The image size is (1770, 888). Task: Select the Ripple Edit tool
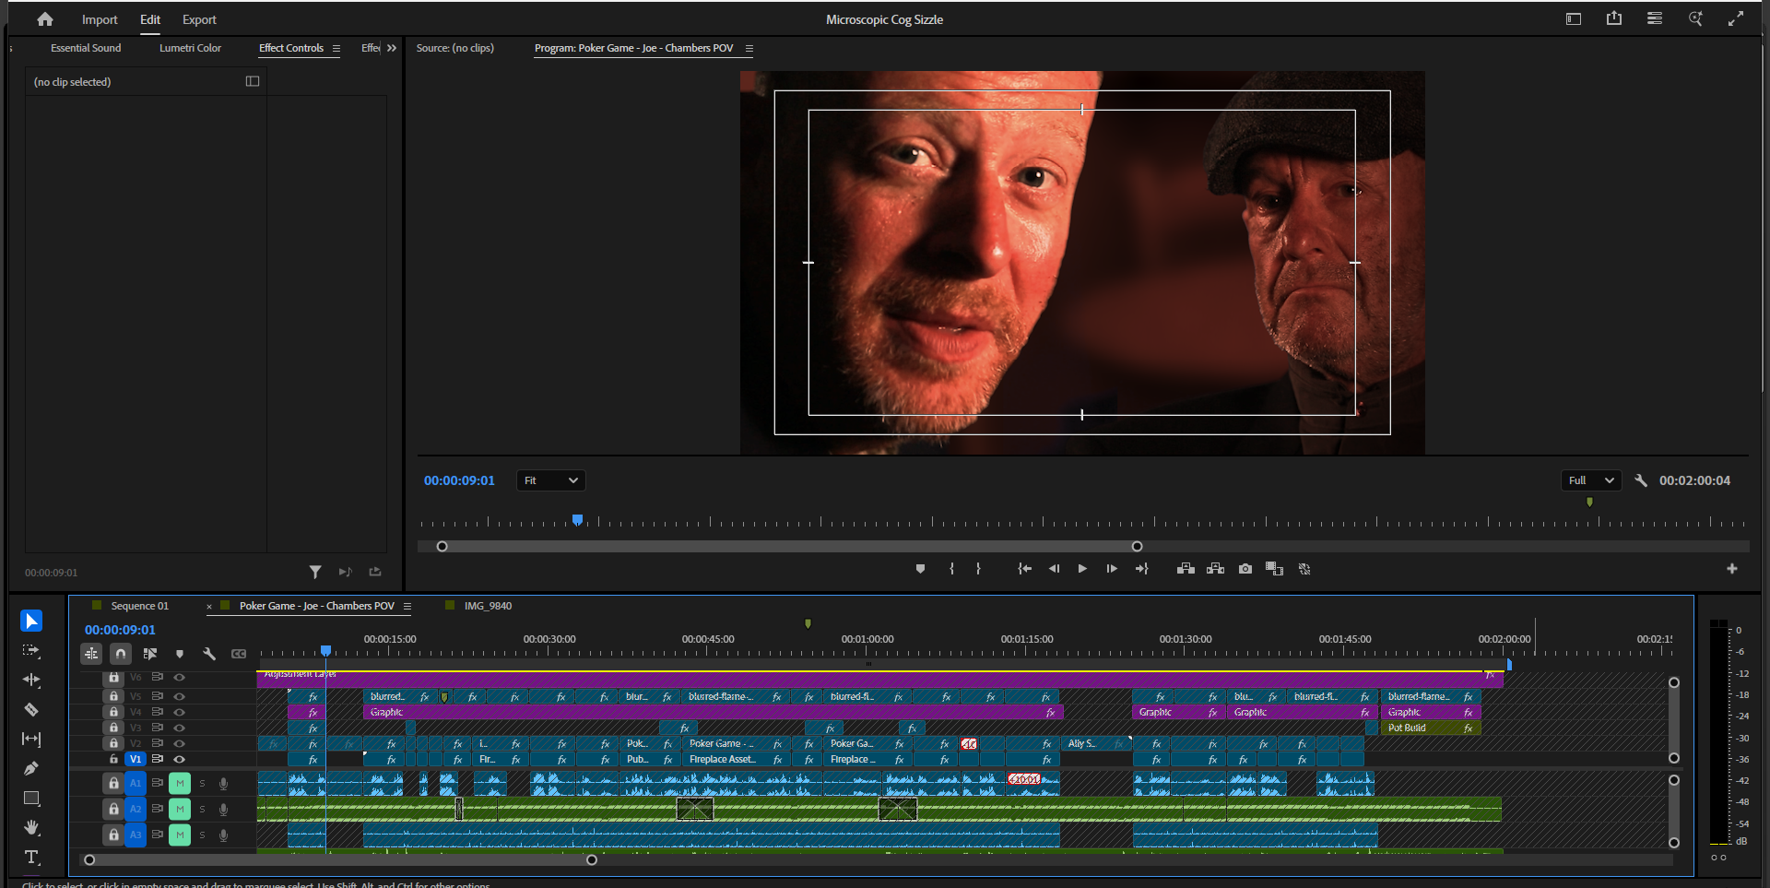[x=31, y=680]
